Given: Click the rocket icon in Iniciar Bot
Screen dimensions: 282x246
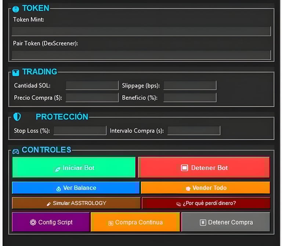Looking at the screenshot, I should click(x=58, y=169).
